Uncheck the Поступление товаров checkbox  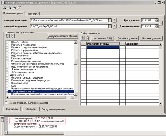tap(7, 91)
